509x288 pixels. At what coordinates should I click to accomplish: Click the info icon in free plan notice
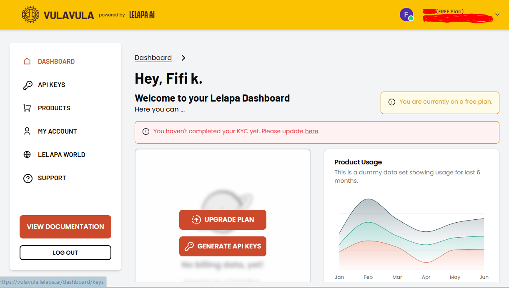point(392,102)
